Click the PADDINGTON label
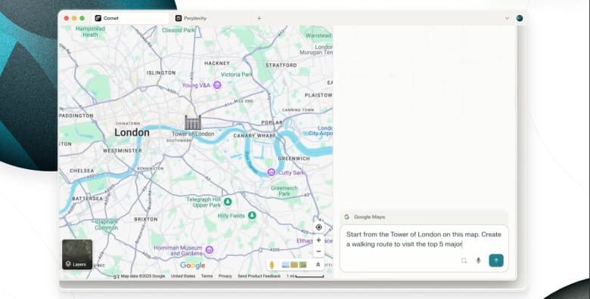Viewport: 590px width, 299px height. point(76,116)
